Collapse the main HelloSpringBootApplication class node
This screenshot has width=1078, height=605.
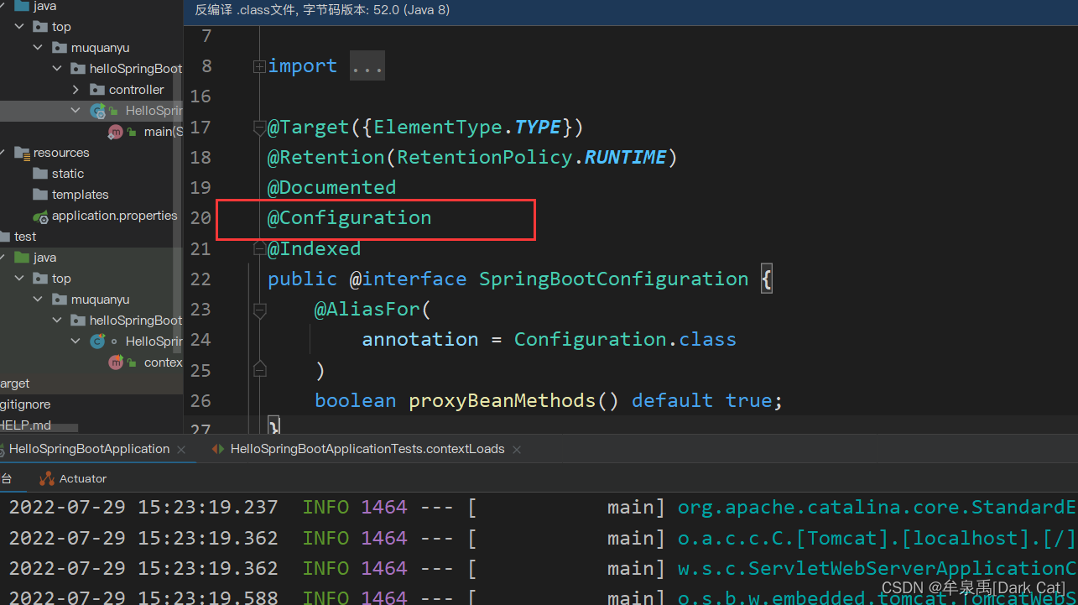coord(76,111)
